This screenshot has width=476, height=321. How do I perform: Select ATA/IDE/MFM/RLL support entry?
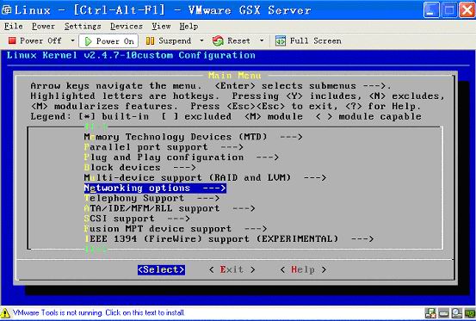pyautogui.click(x=170, y=208)
